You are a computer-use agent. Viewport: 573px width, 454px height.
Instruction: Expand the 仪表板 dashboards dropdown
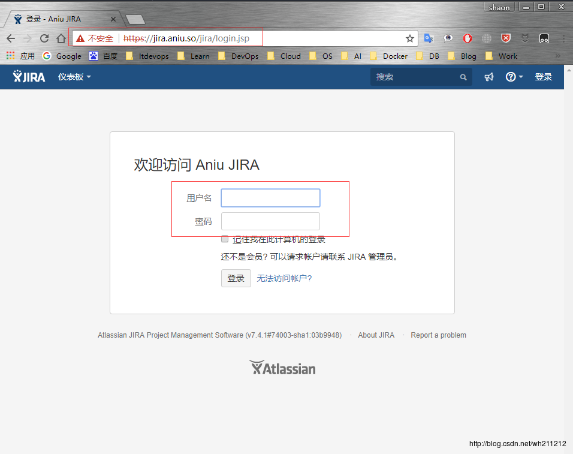tap(74, 77)
